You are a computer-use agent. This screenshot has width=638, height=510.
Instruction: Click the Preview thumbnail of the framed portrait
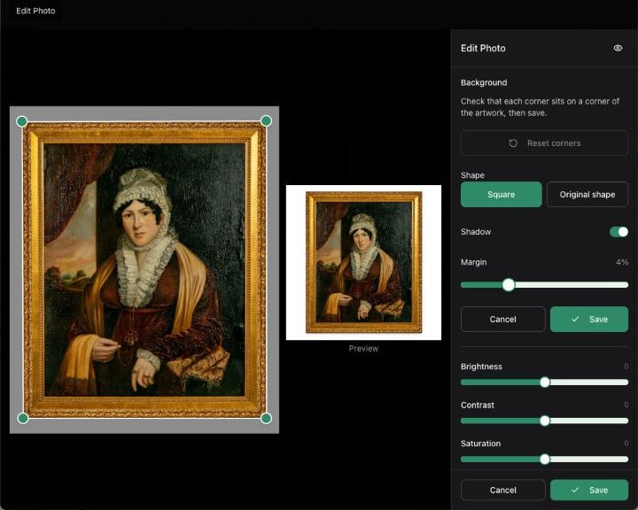click(363, 262)
